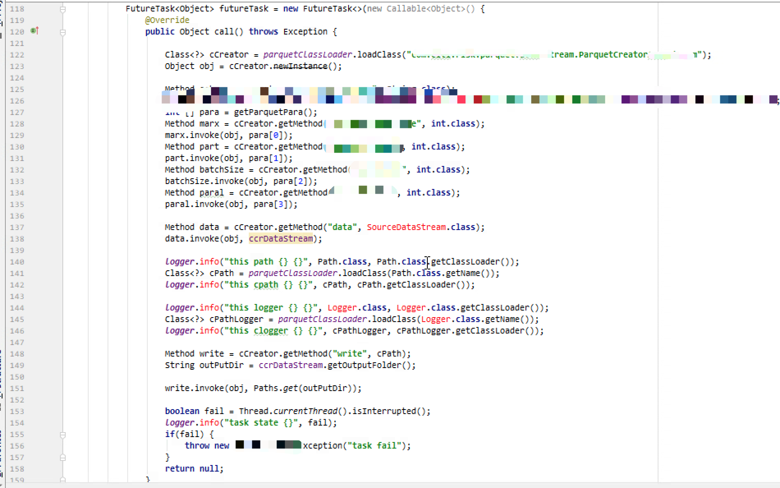Click the batchSize variable declaration on line 132
The width and height of the screenshot is (780, 488).
click(x=221, y=170)
